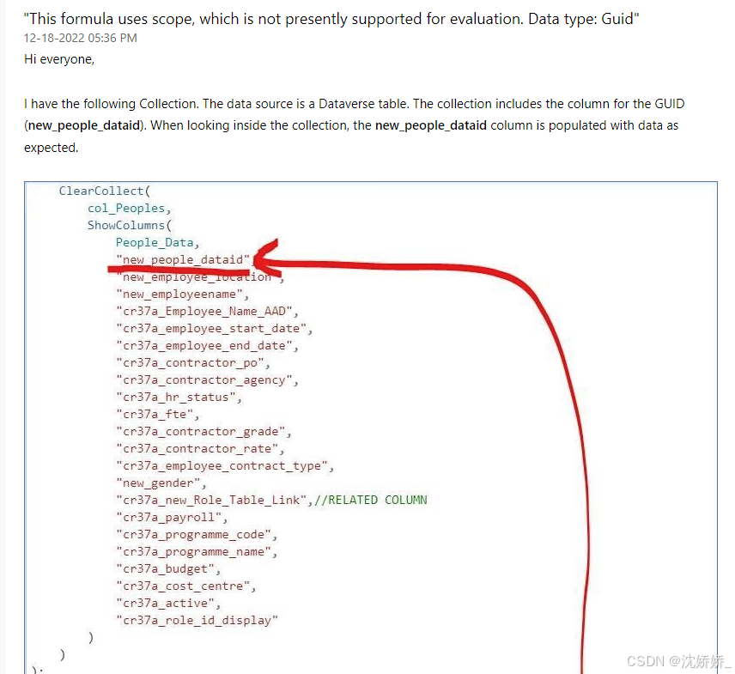This screenshot has height=674, width=735.
Task: Click the ShowColumns( code line
Action: point(130,226)
